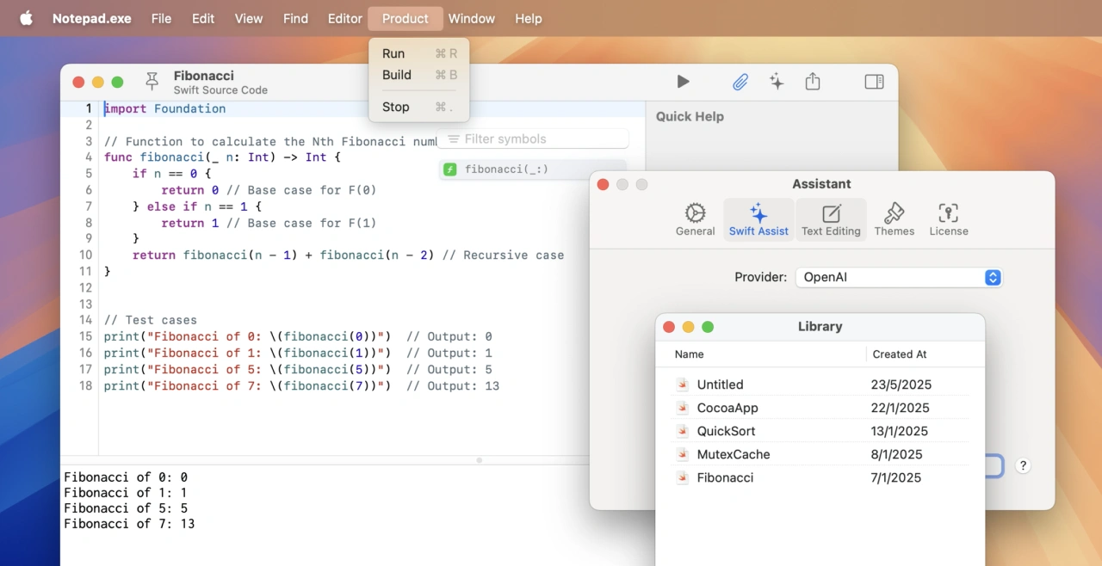
Task: Click the Run play button in toolbar
Action: point(683,82)
